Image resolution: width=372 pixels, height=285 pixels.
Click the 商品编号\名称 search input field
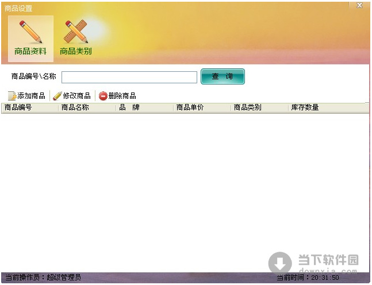tap(129, 78)
